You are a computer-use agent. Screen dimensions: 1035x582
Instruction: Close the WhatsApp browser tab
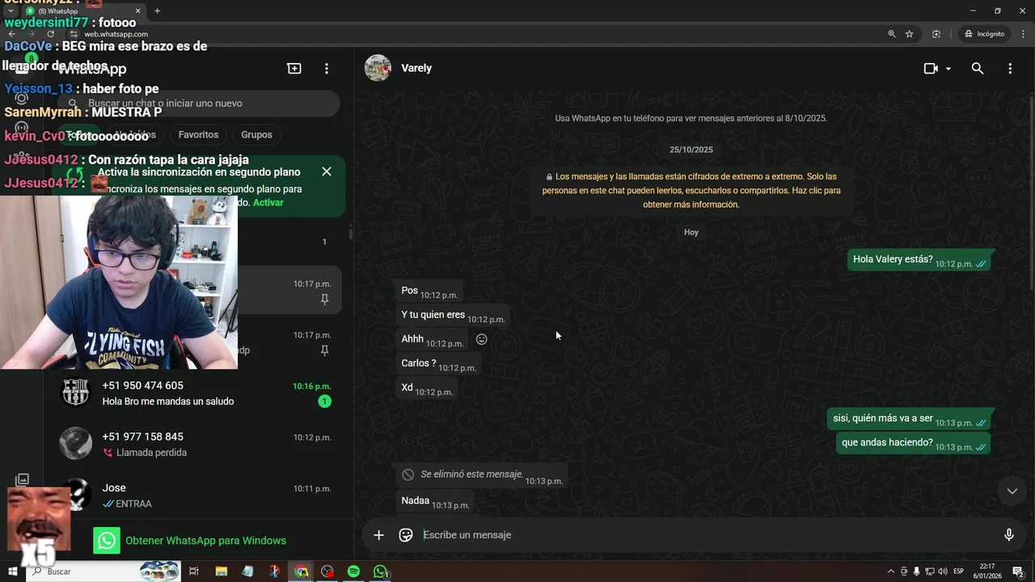click(x=137, y=11)
